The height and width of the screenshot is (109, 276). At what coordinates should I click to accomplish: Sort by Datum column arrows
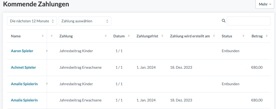point(129,36)
